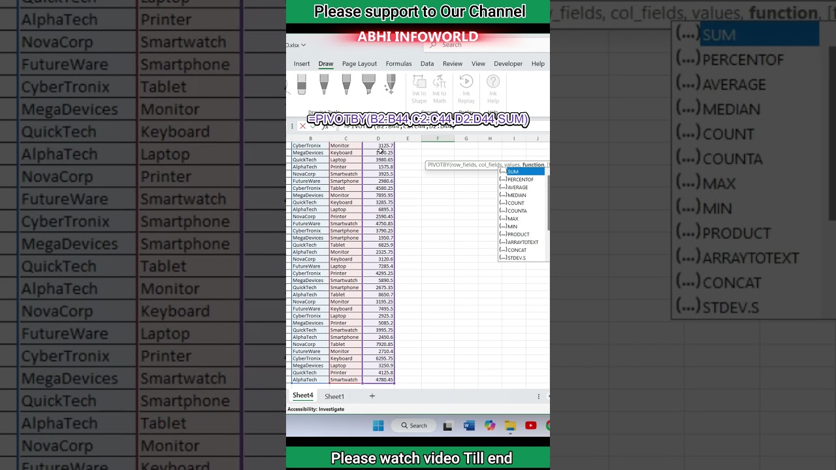Open the Formulas ribbon tab
Image resolution: width=836 pixels, height=470 pixels.
click(398, 64)
